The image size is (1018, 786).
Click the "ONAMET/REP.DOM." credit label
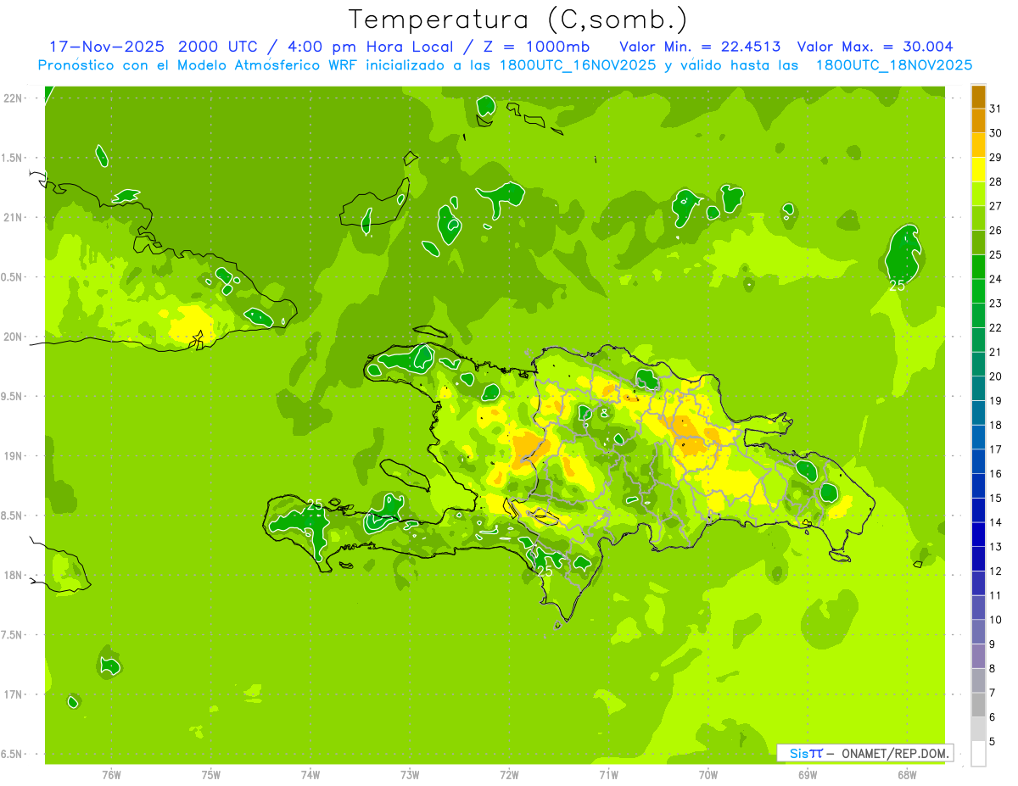pyautogui.click(x=896, y=753)
